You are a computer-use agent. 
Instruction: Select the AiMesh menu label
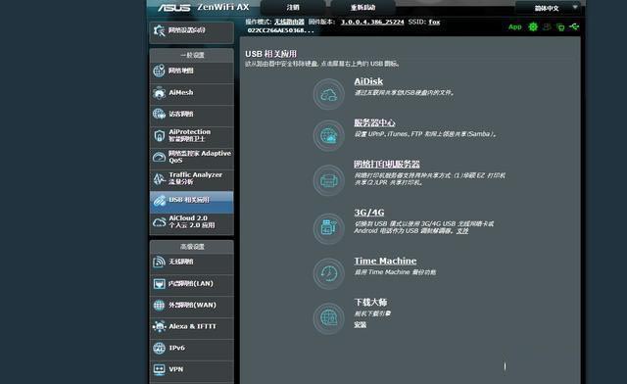click(180, 92)
